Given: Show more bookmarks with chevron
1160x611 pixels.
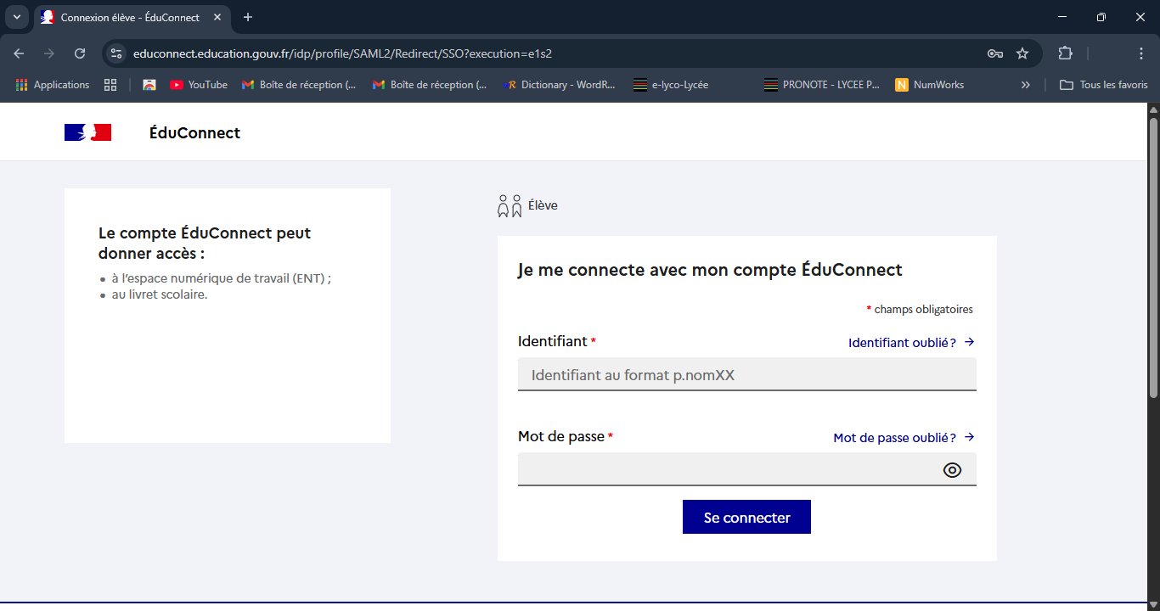Looking at the screenshot, I should 1025,85.
